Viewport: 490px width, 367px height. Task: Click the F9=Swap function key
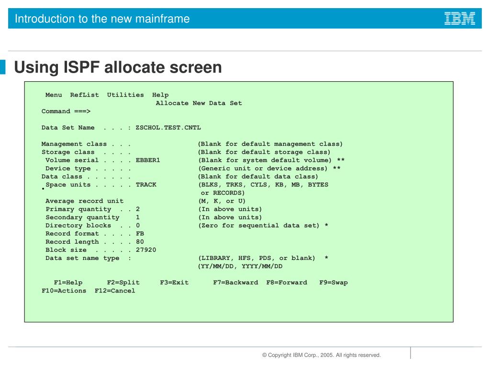click(334, 283)
